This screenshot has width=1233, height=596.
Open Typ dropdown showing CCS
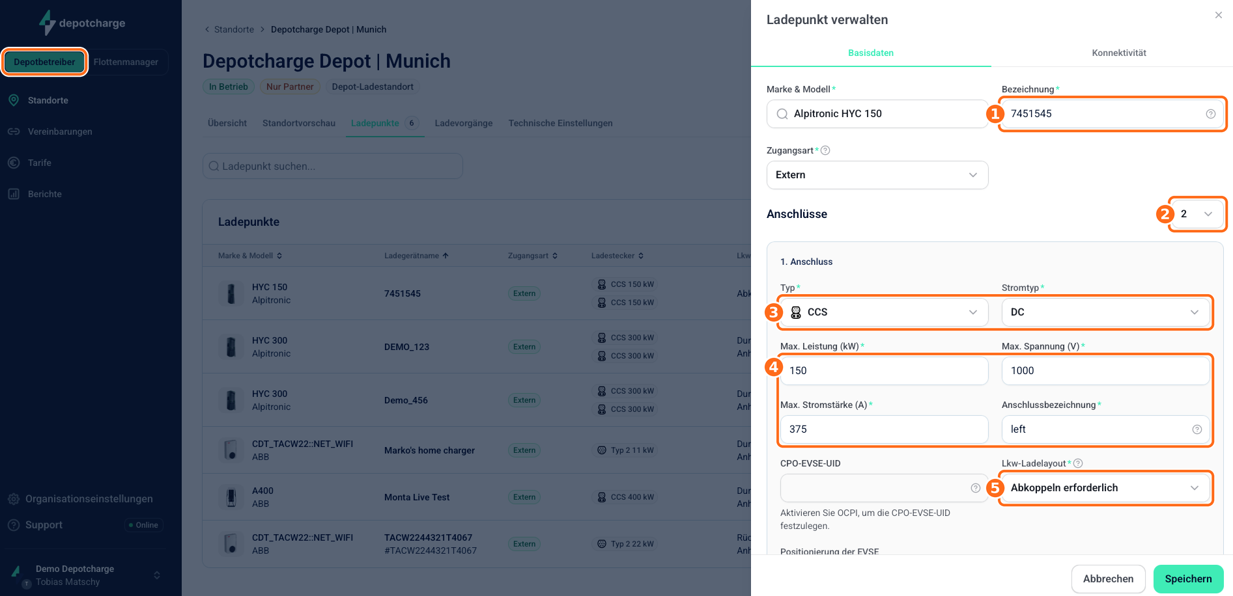coord(884,312)
